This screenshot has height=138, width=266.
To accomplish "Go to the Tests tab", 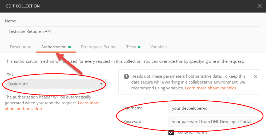I will click(x=131, y=47).
